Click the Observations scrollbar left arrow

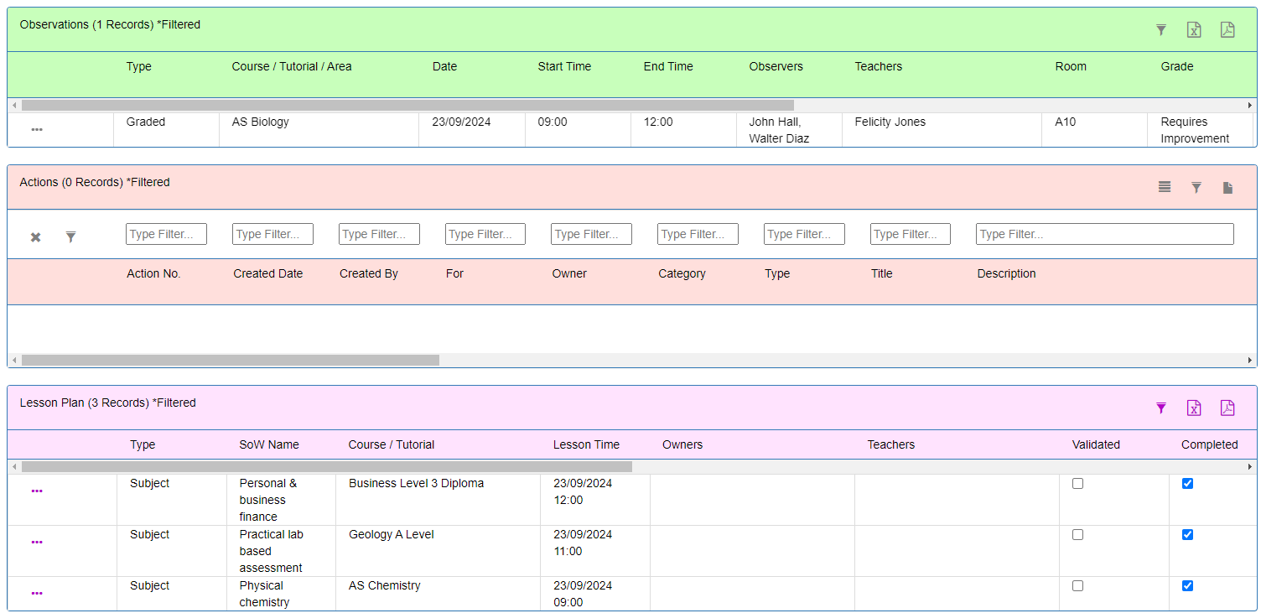[14, 106]
